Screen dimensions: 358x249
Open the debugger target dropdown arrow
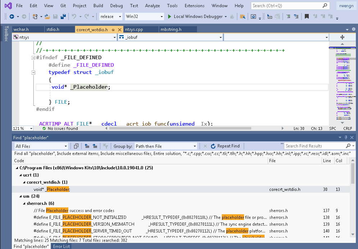(226, 17)
